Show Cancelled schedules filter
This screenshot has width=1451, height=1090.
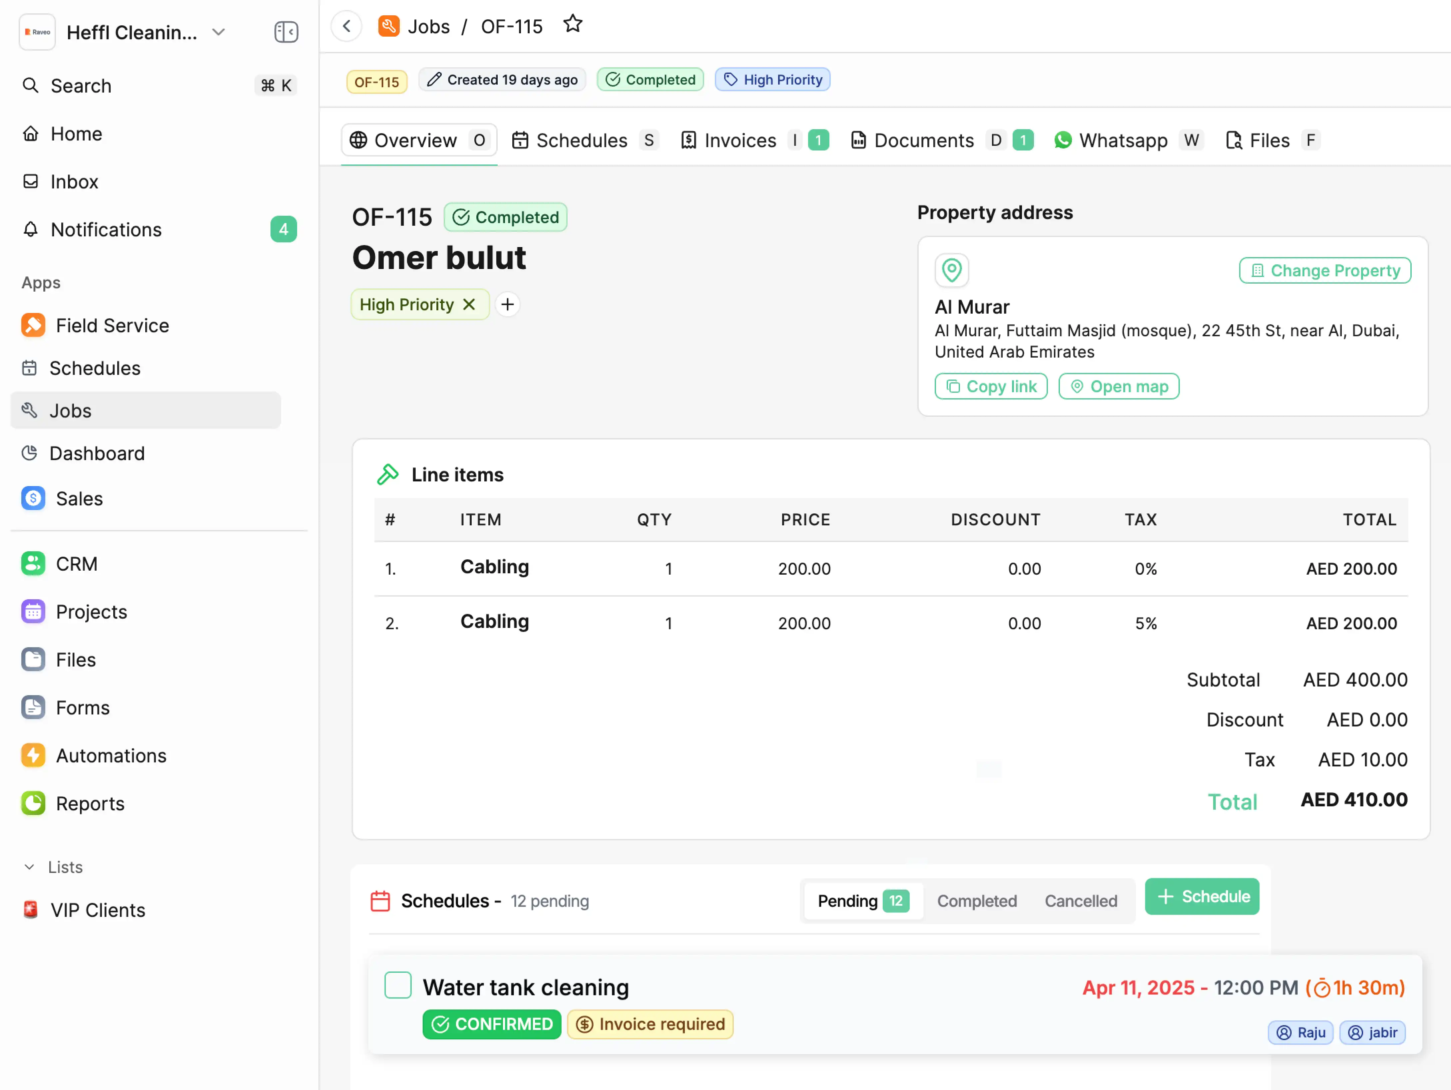tap(1080, 901)
